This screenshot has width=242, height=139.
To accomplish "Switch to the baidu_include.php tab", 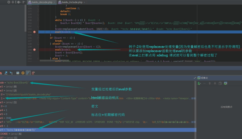I will (71, 2).
